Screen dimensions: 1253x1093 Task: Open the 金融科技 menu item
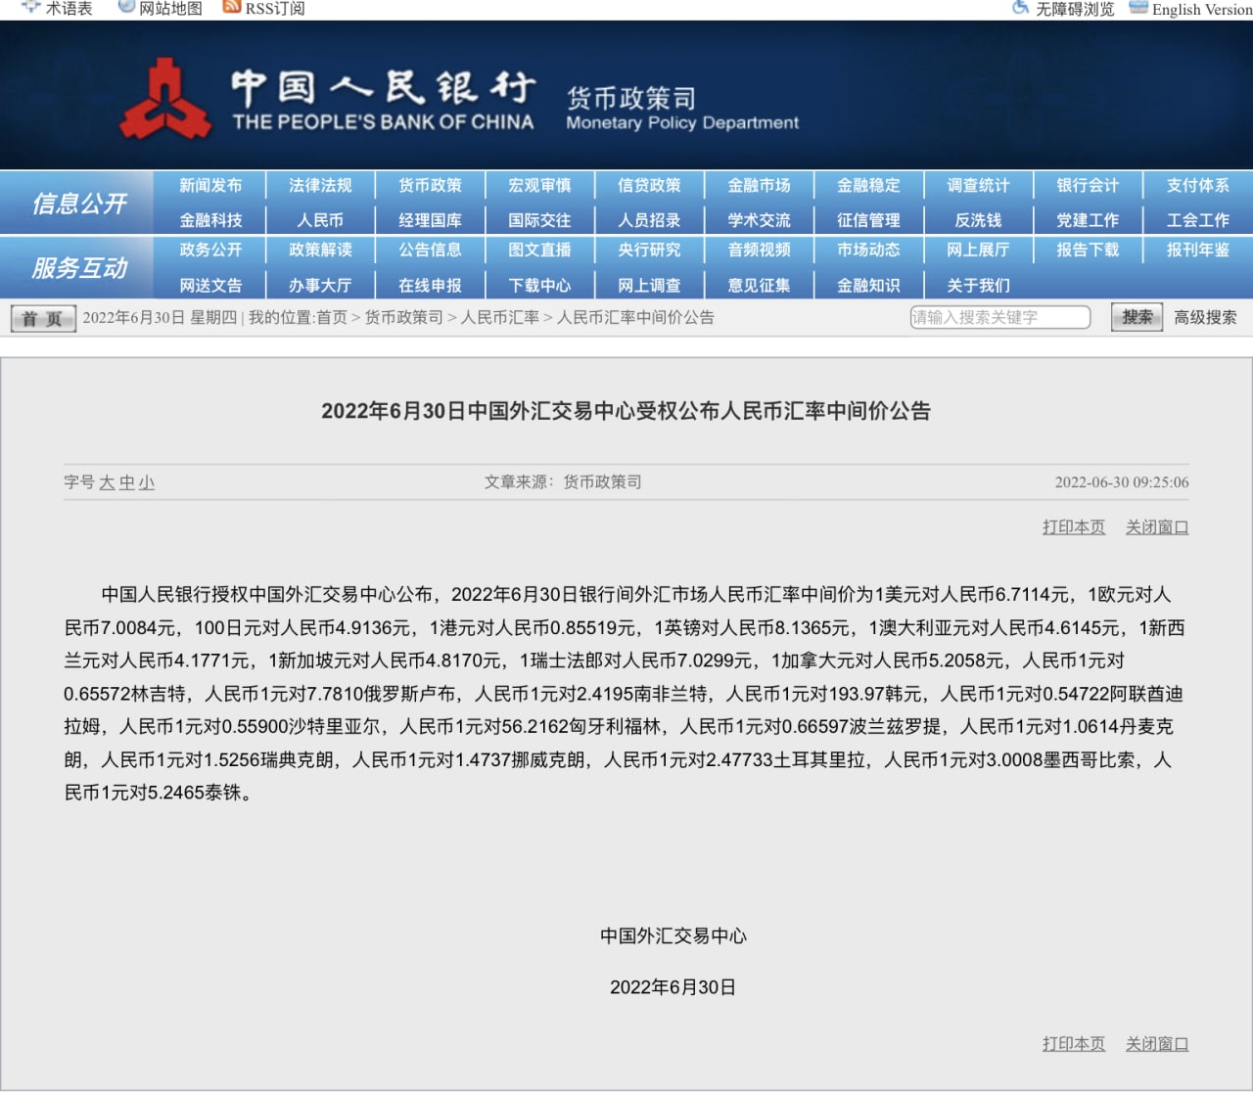210,220
